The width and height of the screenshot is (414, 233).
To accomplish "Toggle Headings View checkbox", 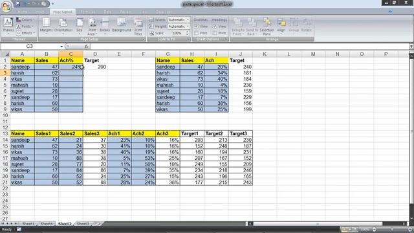I will 215,27.
